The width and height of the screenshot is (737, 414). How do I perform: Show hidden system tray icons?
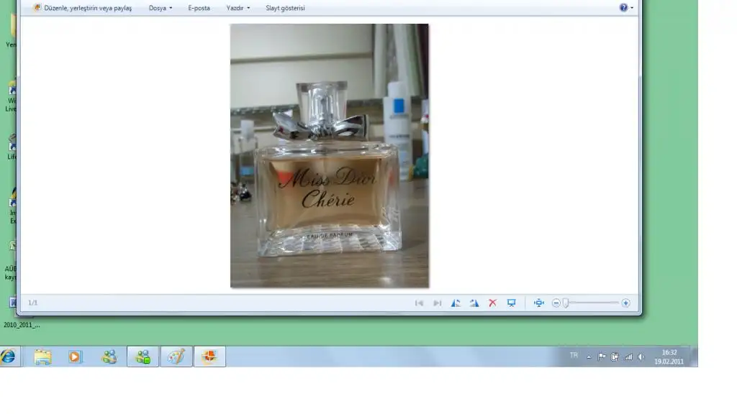(589, 357)
